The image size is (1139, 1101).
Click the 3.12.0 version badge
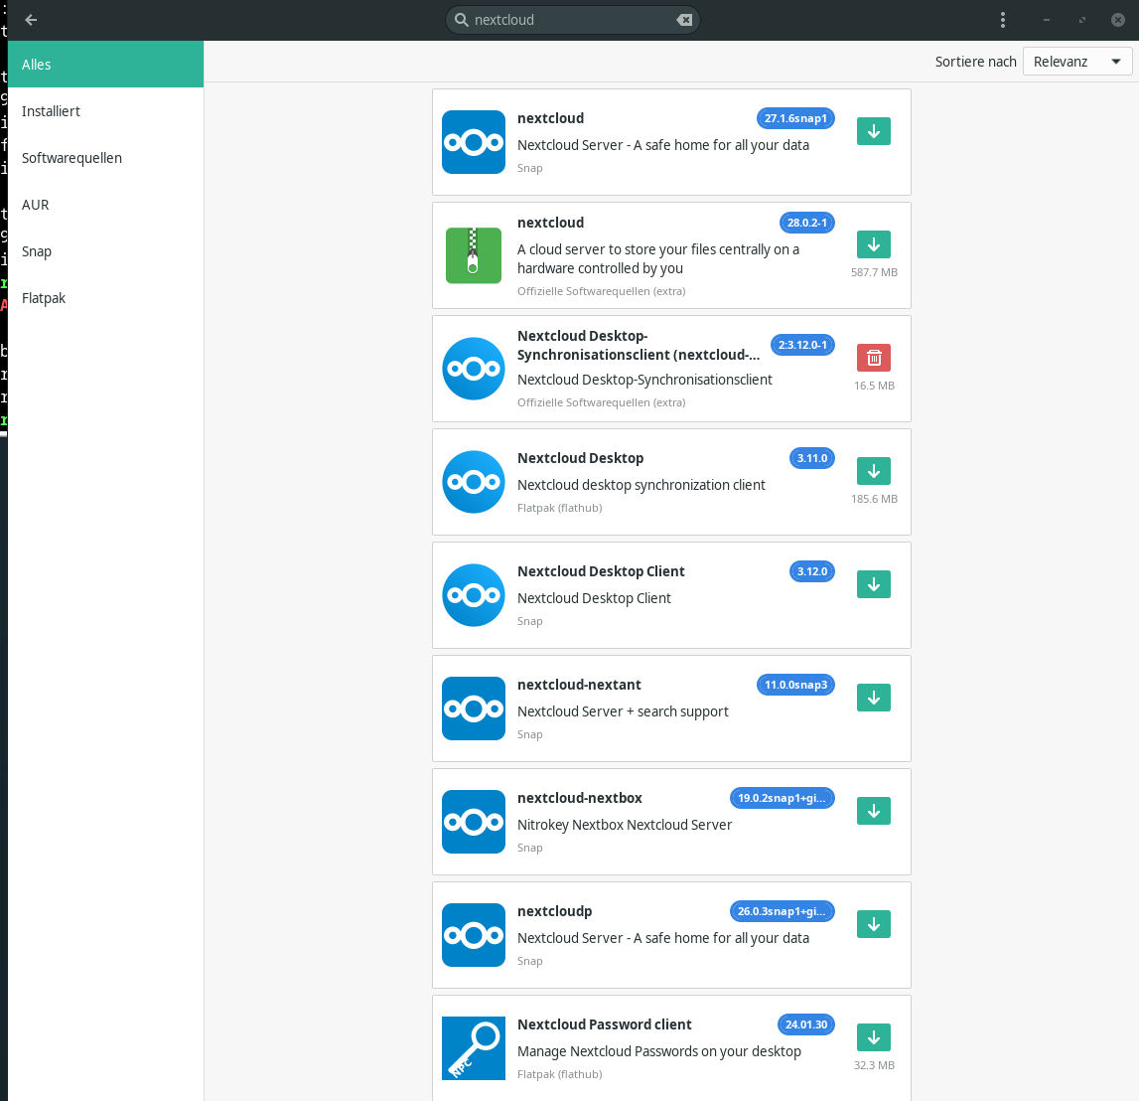pyautogui.click(x=812, y=572)
